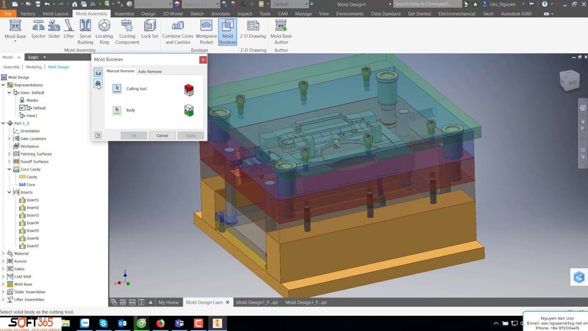Screen dimensions: 588x331
Task: Click the red cutting tool cube swatch
Action: click(x=189, y=90)
